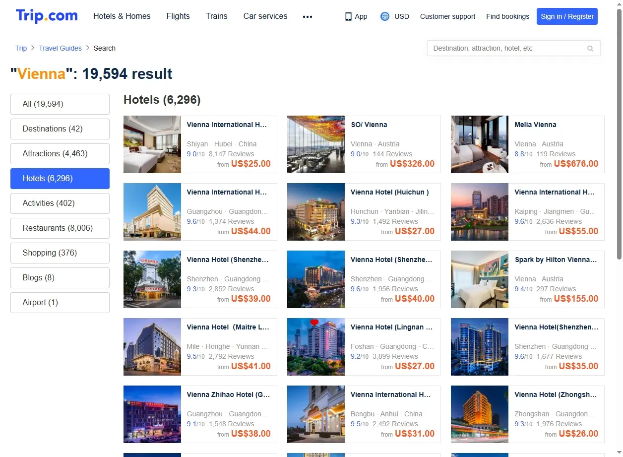This screenshot has height=457, width=623.
Task: Click the Trip.com logo
Action: (x=47, y=16)
